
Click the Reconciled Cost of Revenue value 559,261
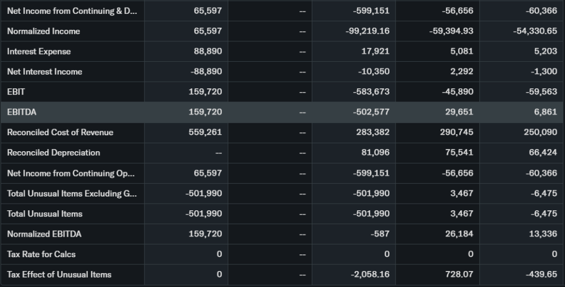click(x=206, y=132)
